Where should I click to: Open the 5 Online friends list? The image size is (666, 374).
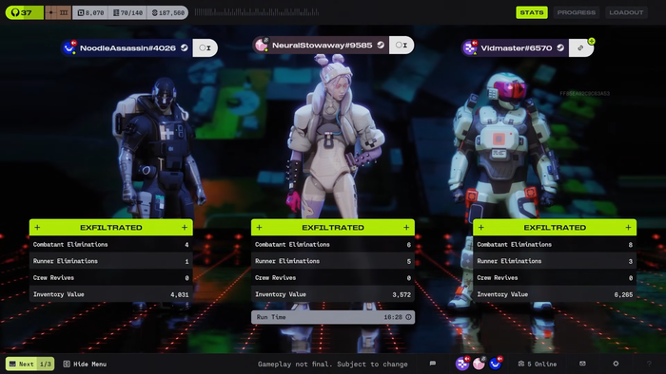pos(538,364)
